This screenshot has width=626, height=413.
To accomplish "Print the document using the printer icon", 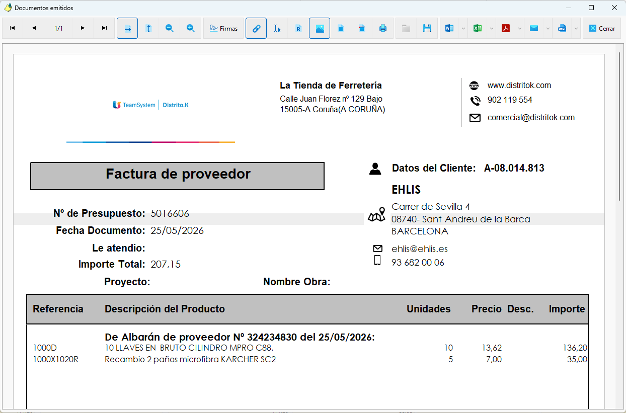I will pos(383,29).
